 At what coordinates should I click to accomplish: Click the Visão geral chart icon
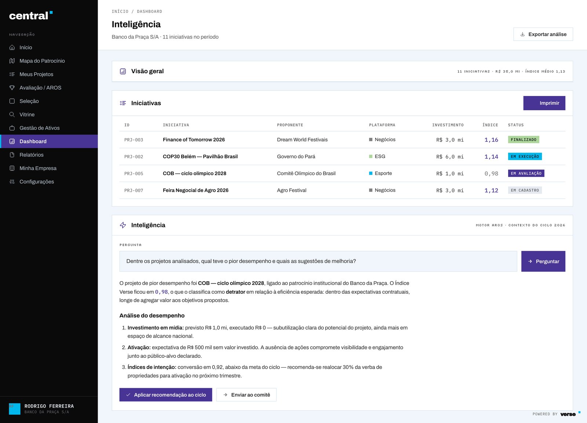click(123, 71)
